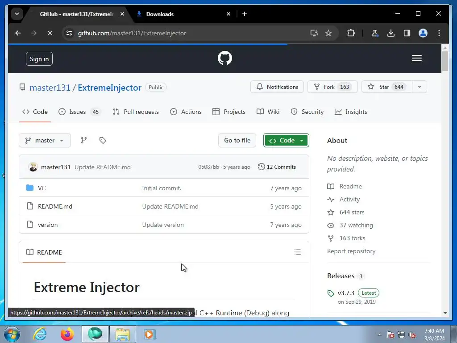Click Report repository link
The width and height of the screenshot is (457, 343).
pos(351,251)
